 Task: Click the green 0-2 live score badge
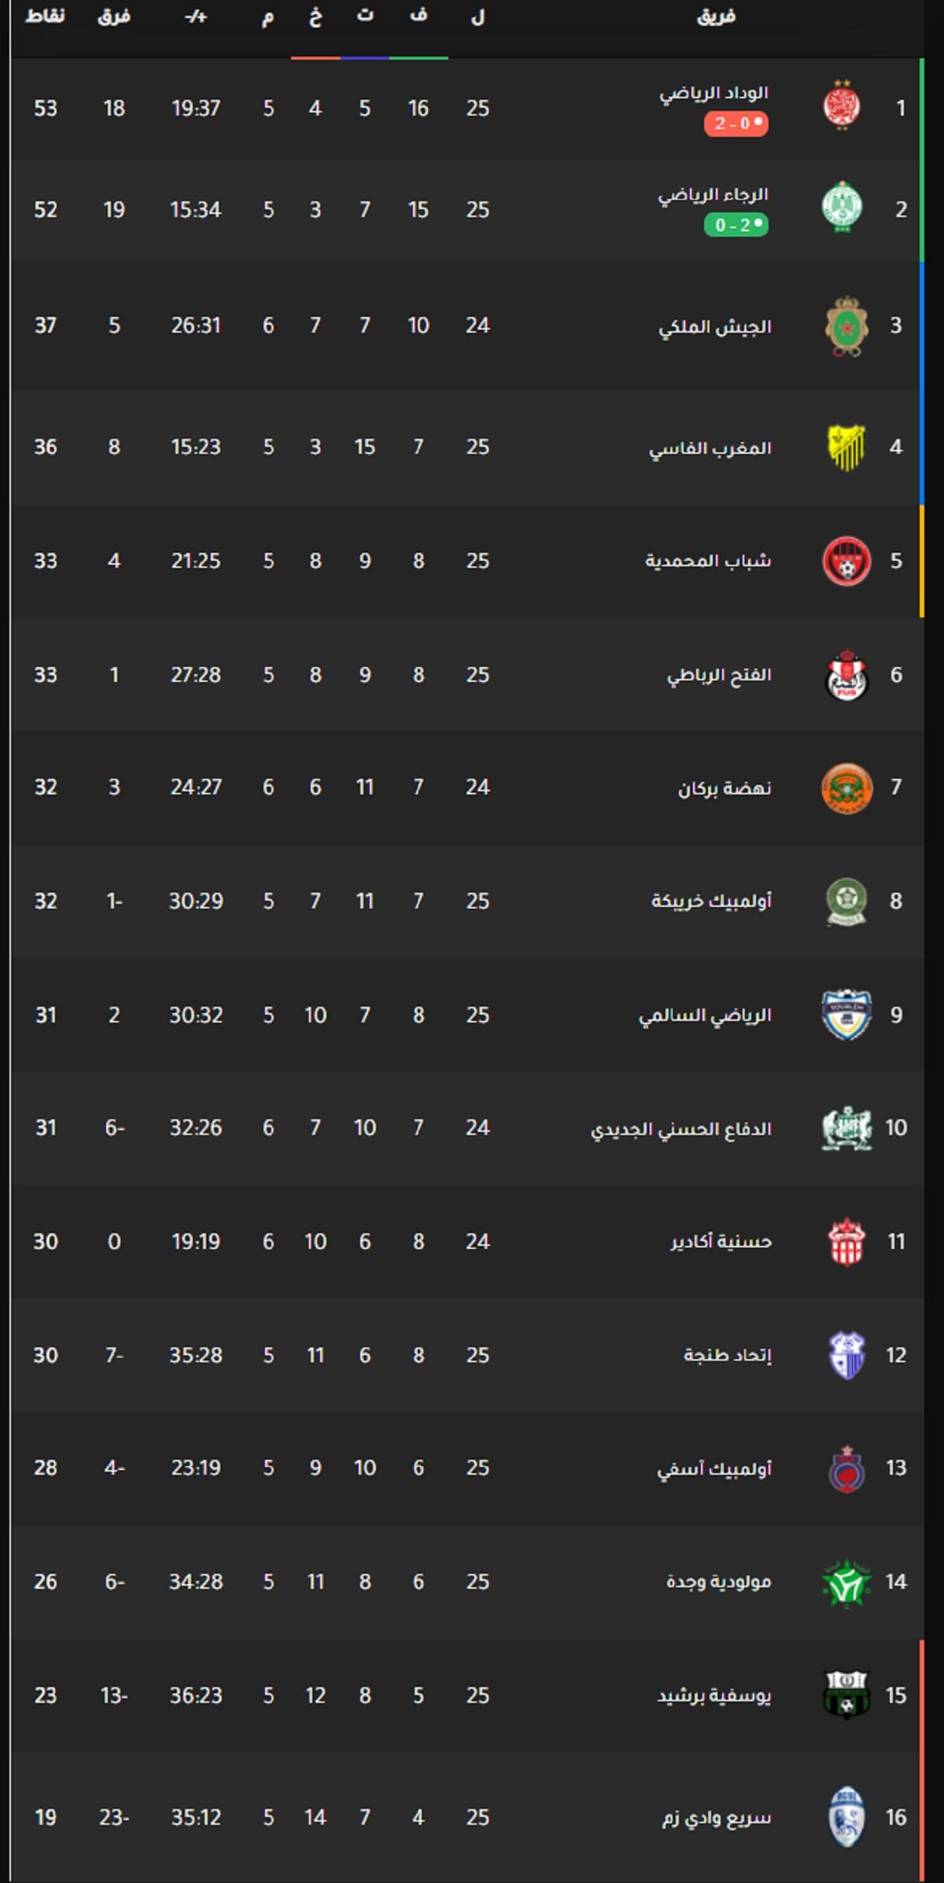736,225
